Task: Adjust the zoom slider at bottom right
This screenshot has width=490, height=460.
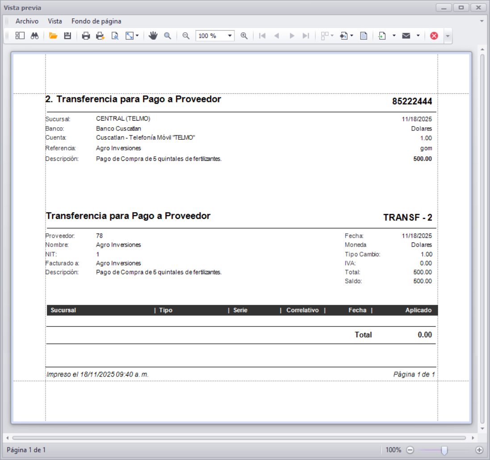Action: coord(445,450)
